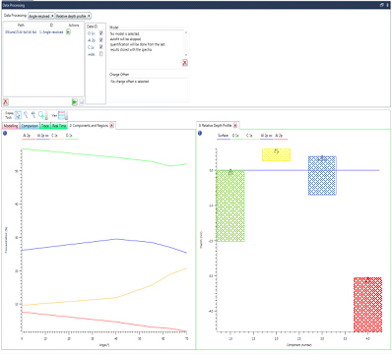
Task: Click the Al 2p ox legend entry in left plot
Action: pos(42,137)
